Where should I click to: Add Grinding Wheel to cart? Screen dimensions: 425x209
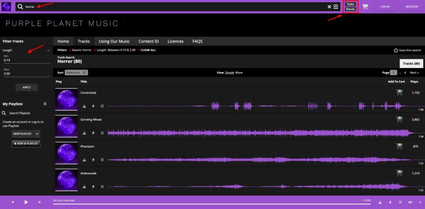pos(399,119)
